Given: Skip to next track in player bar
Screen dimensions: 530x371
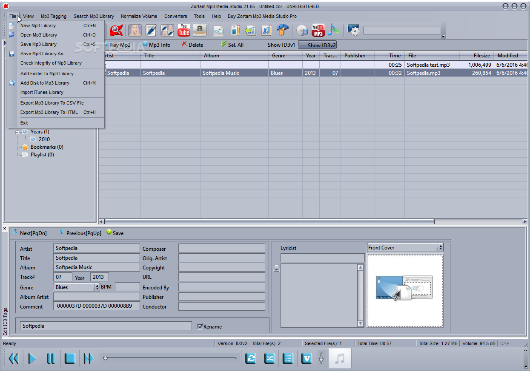Looking at the screenshot, I should (89, 358).
